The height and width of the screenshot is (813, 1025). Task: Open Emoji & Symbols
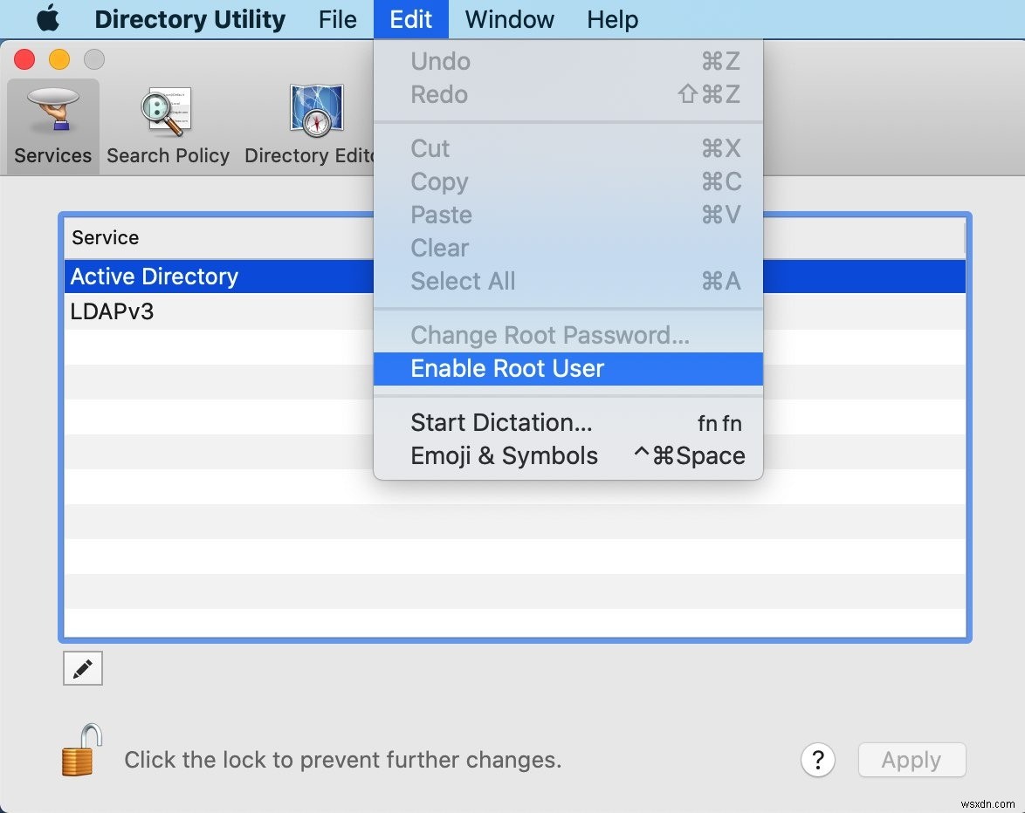(x=504, y=454)
